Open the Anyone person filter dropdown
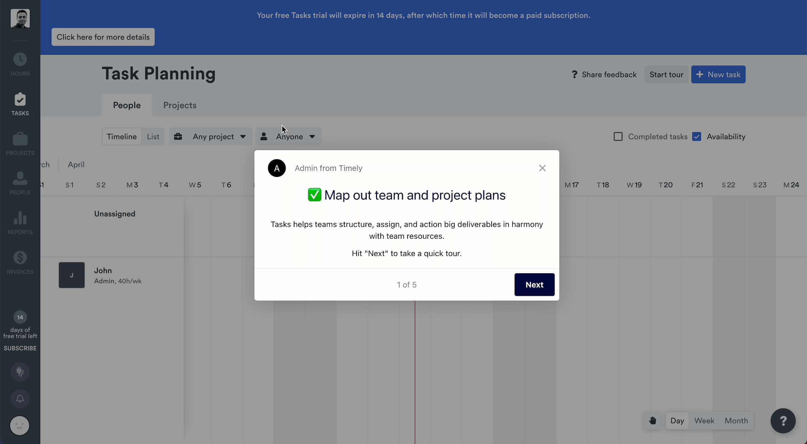This screenshot has width=807, height=444. (288, 137)
